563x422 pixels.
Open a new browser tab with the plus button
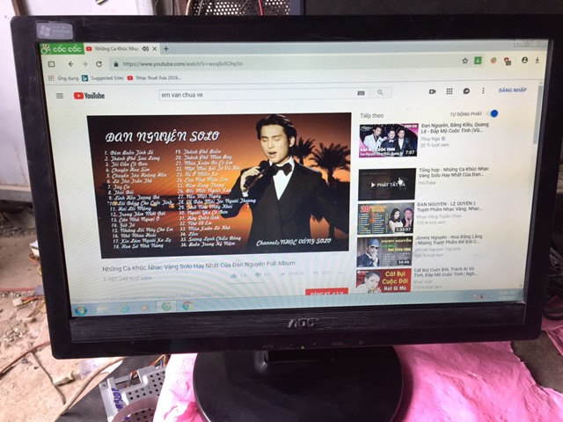[x=166, y=48]
